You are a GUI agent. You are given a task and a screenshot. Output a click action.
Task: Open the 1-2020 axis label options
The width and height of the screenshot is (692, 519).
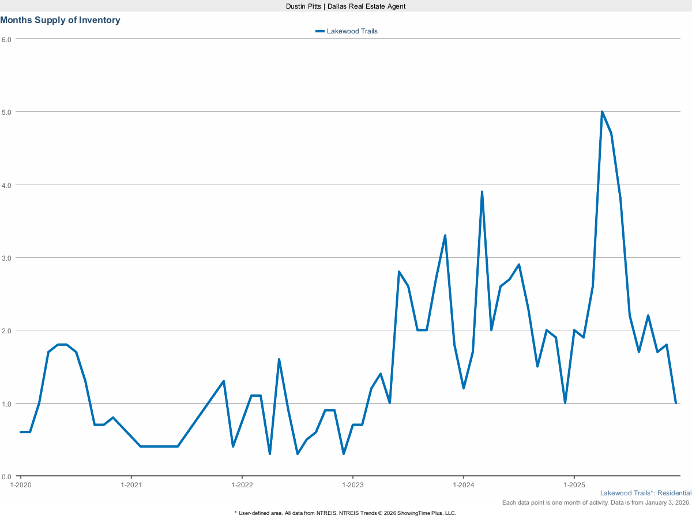click(21, 485)
